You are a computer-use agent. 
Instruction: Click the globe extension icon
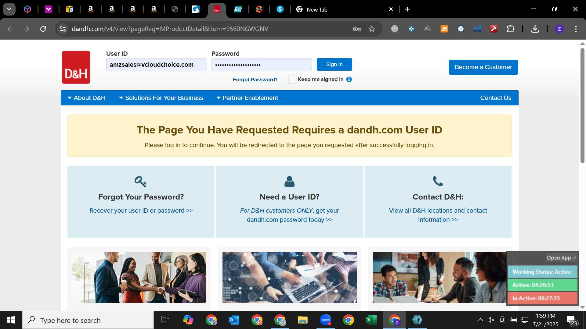pyautogui.click(x=395, y=29)
